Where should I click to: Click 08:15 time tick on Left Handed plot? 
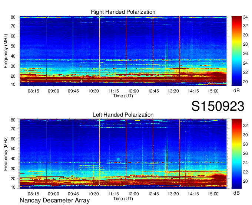tap(33, 194)
